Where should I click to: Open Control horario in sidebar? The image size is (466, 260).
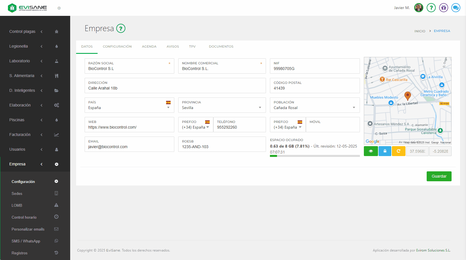point(24,217)
